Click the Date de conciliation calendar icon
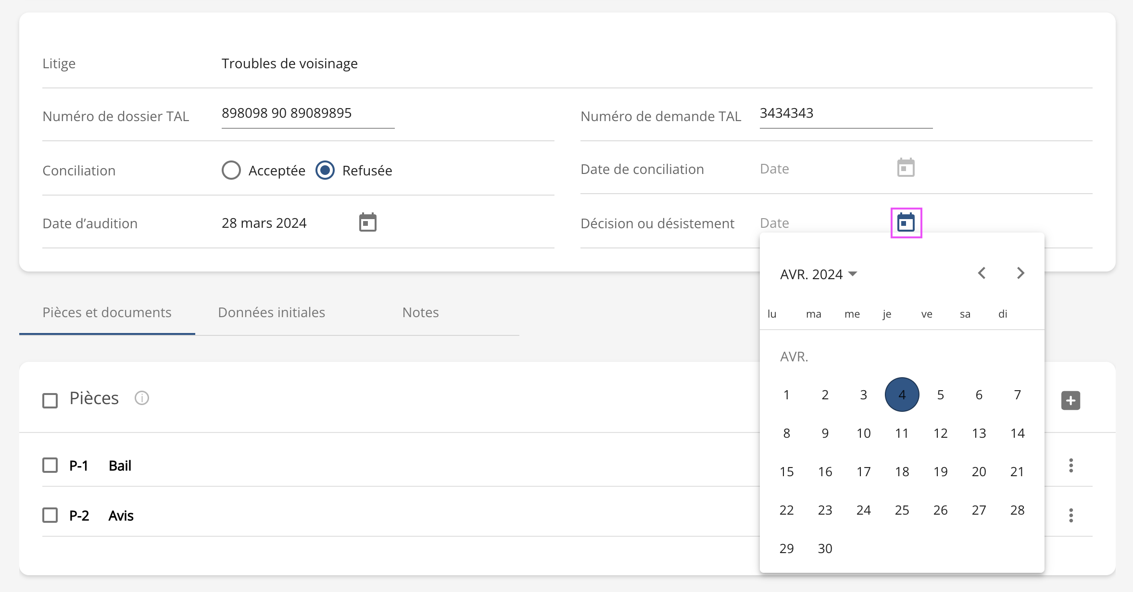 (906, 168)
